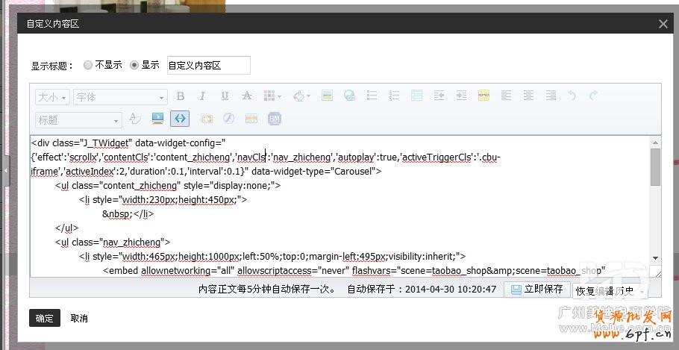679x350 pixels.
Task: Select the 不显示 radio option
Action: [88, 65]
